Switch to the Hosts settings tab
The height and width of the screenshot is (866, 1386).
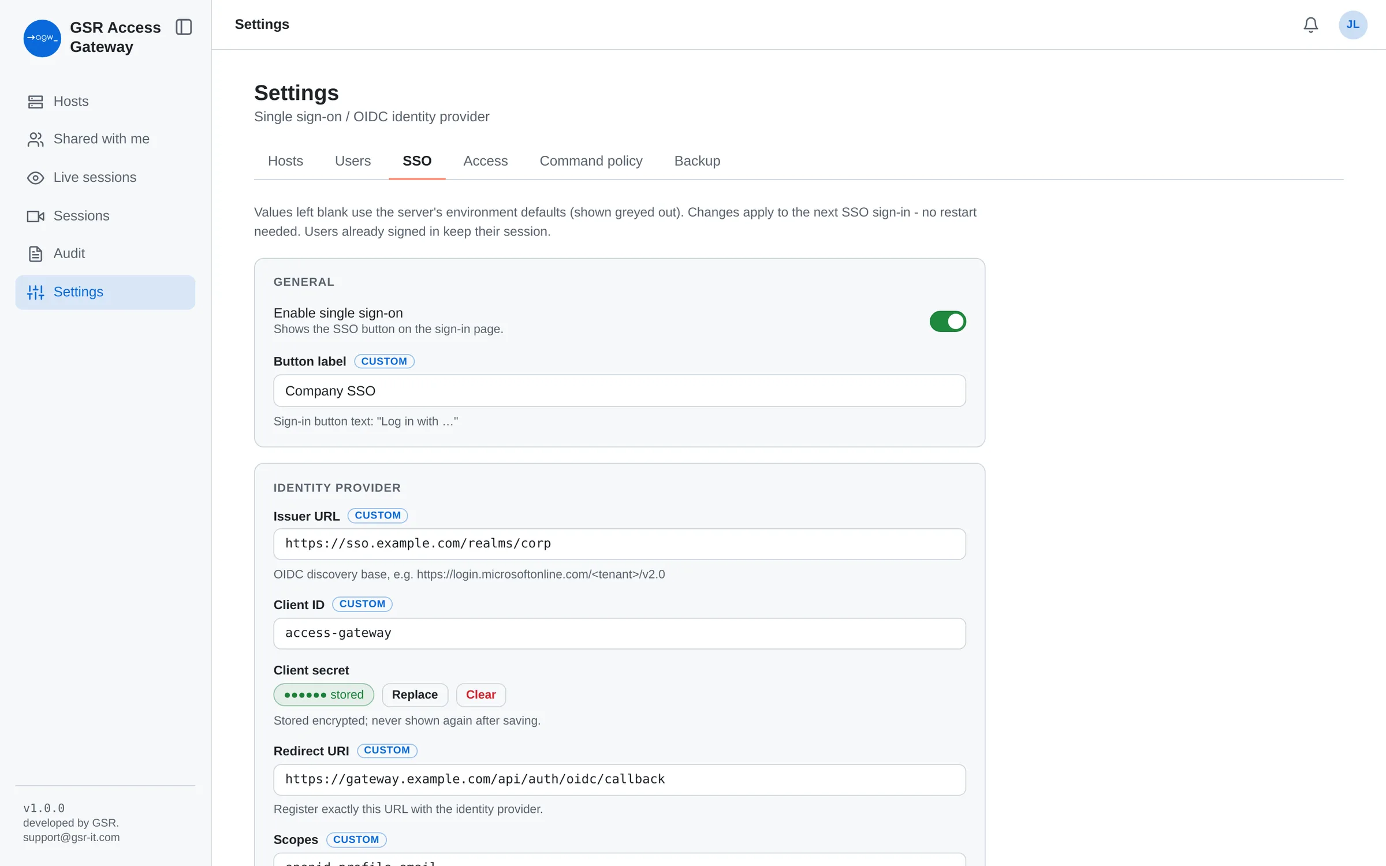click(285, 161)
